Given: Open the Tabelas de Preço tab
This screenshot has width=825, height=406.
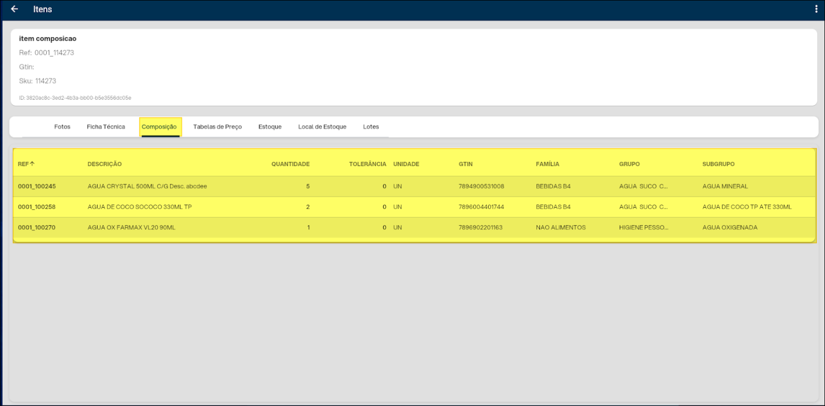Looking at the screenshot, I should click(x=218, y=127).
